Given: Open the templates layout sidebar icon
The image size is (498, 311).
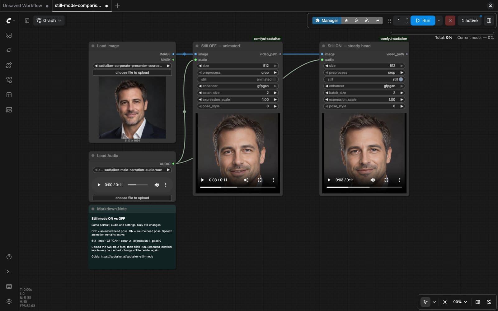Looking at the screenshot, I should click(x=9, y=95).
